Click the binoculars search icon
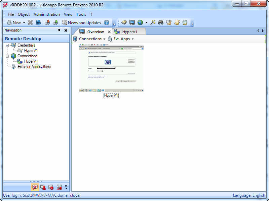Image resolution: width=269 pixels, height=201 pixels. point(161,22)
